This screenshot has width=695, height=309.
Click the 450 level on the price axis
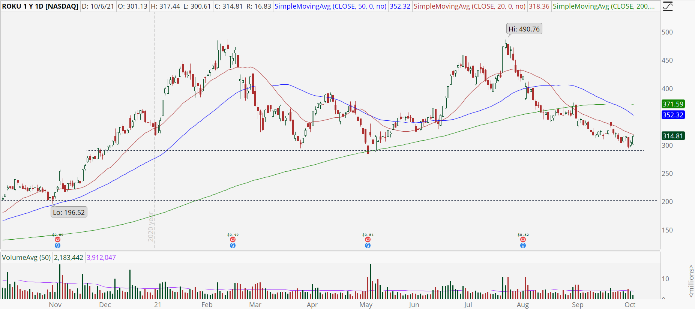click(x=667, y=60)
